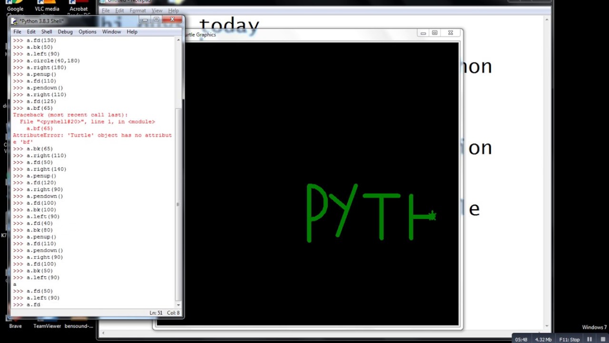Click the recording size 4.32 Mb

[543, 340]
